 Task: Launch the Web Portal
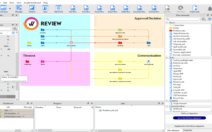click(58, 9)
